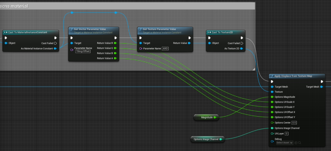Click the exec input pin on Get Texture Parameter Value
The height and width of the screenshot is (151, 331).
[141, 38]
